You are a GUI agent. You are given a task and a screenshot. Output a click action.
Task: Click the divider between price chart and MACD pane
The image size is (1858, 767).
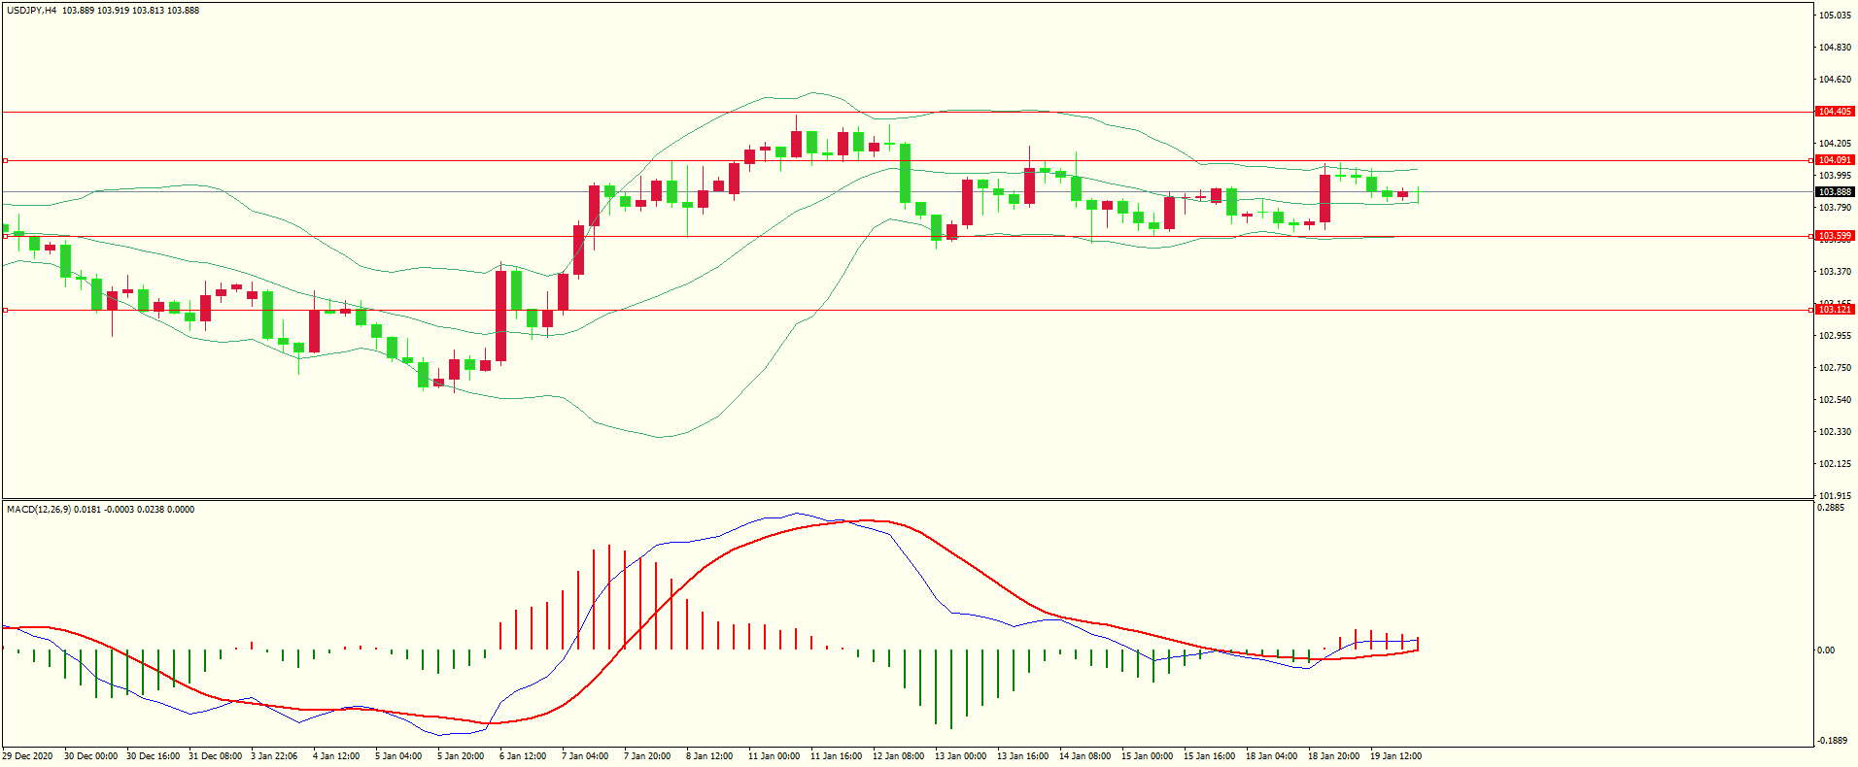click(908, 500)
